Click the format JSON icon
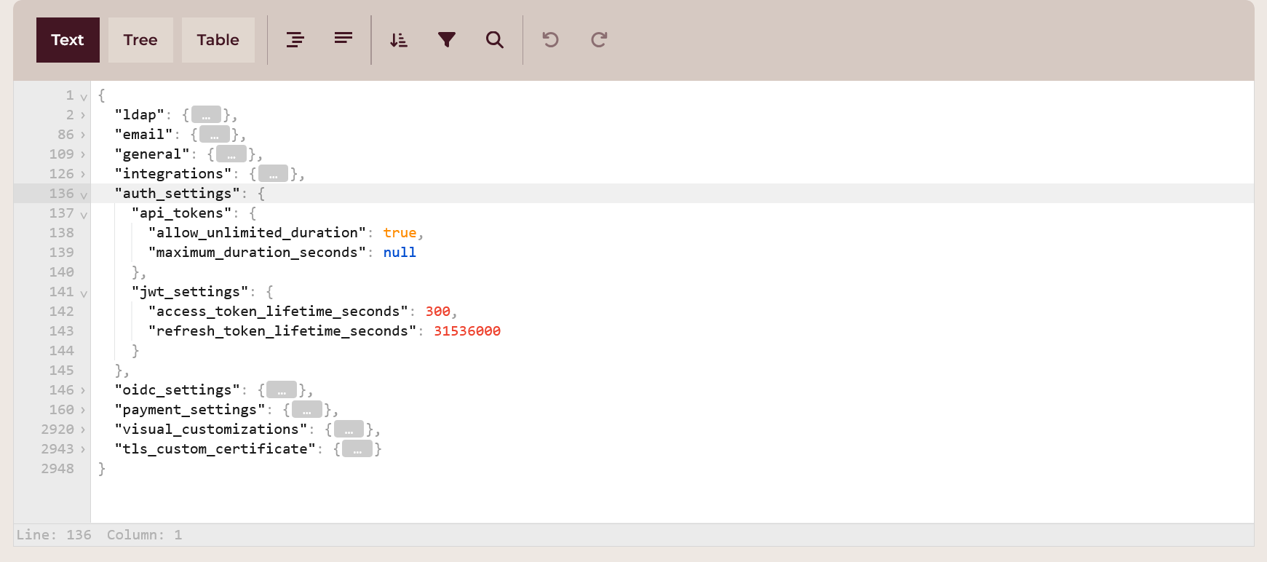The width and height of the screenshot is (1267, 562). tap(295, 40)
